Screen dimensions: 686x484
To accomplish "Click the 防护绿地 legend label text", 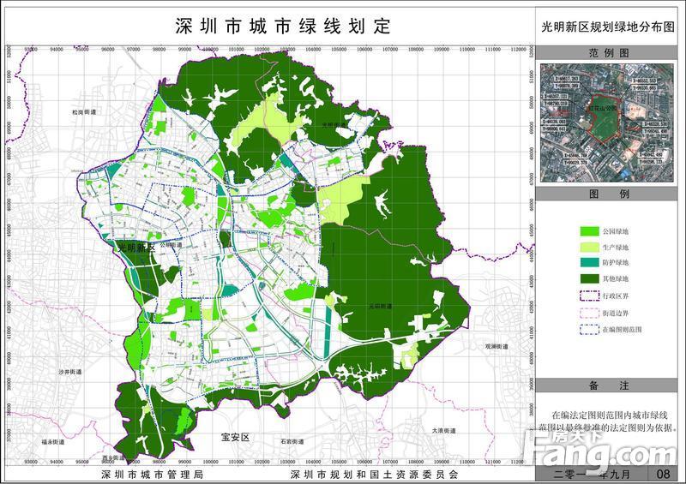I will coord(616,262).
